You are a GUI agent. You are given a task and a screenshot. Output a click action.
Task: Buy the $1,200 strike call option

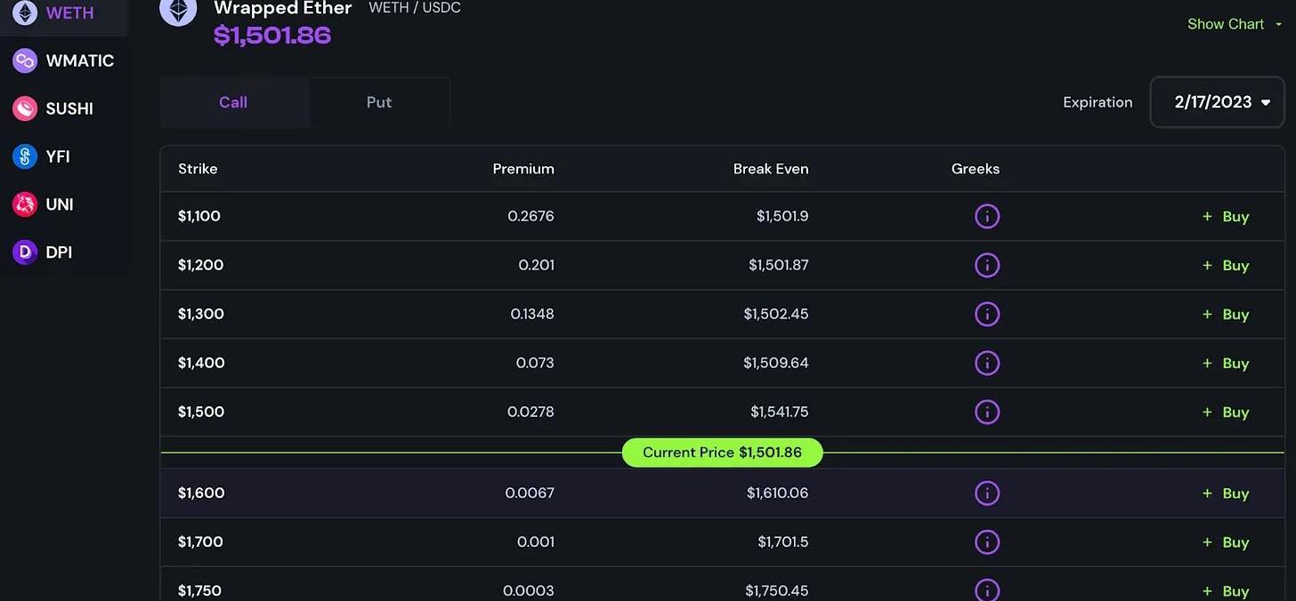point(1226,265)
